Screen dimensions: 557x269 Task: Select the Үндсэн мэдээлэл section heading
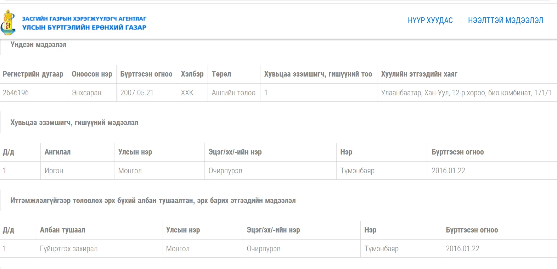(x=39, y=45)
